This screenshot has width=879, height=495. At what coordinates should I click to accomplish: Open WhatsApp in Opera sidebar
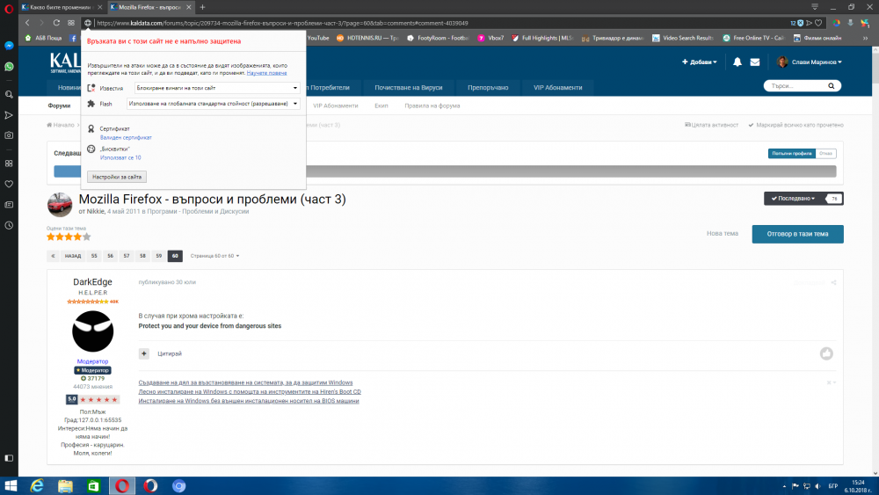(x=9, y=67)
